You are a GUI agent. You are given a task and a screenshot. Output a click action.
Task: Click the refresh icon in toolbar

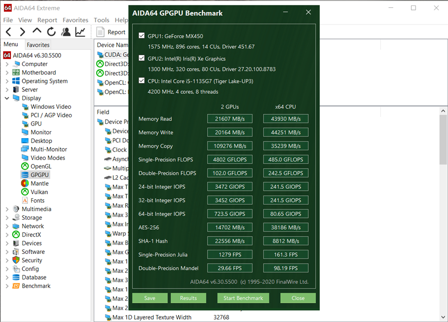(x=51, y=32)
